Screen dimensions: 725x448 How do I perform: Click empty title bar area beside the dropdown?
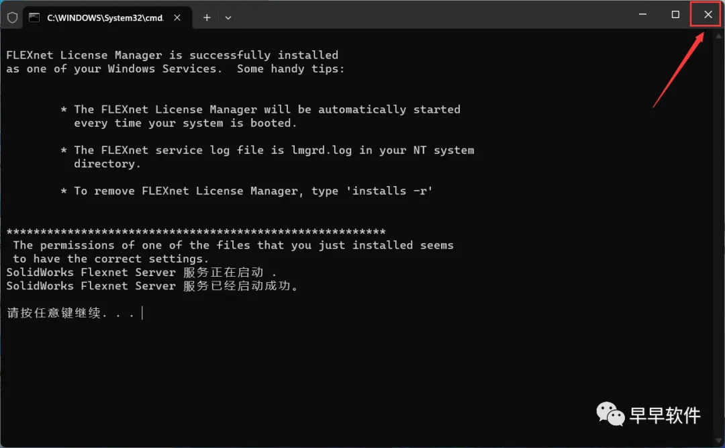click(x=430, y=16)
